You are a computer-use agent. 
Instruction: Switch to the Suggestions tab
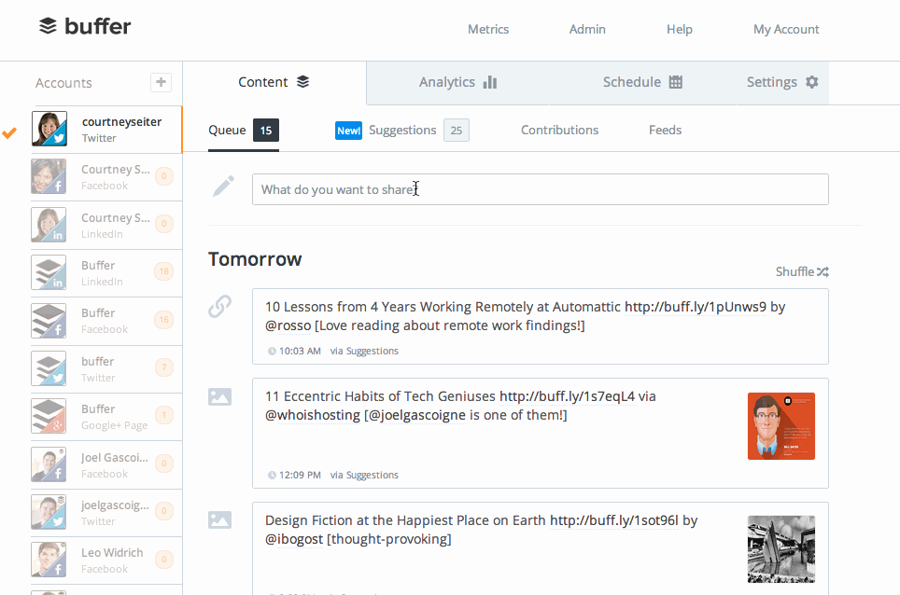tap(402, 130)
